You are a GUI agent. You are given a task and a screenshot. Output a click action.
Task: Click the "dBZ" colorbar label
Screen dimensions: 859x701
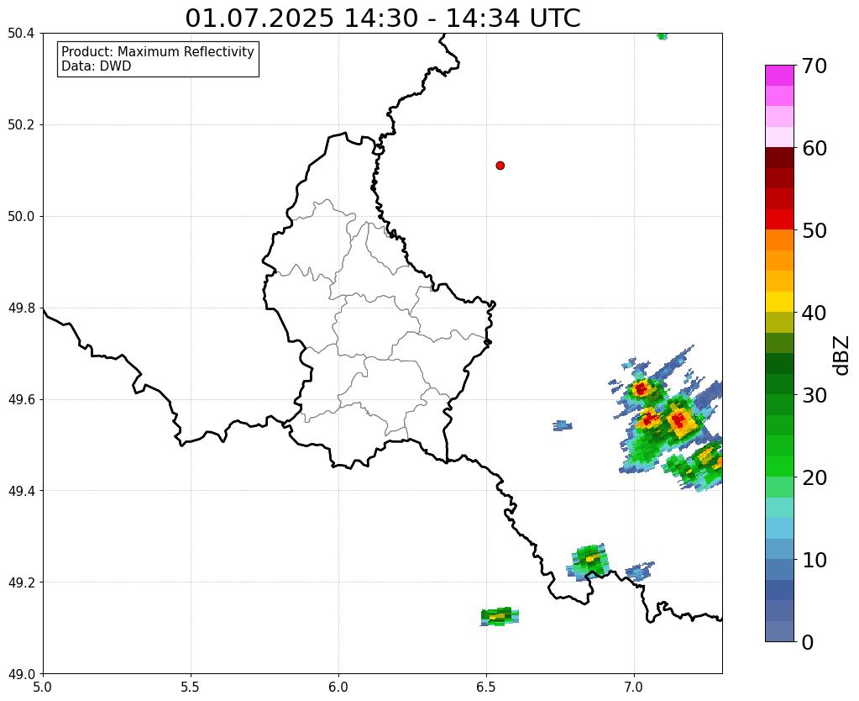(842, 355)
